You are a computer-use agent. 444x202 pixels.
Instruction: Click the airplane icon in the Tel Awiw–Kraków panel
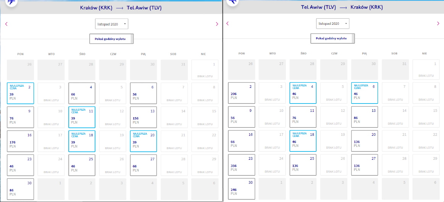(233, 2)
